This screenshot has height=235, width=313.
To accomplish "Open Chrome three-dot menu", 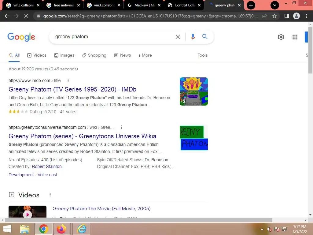I will (306, 16).
